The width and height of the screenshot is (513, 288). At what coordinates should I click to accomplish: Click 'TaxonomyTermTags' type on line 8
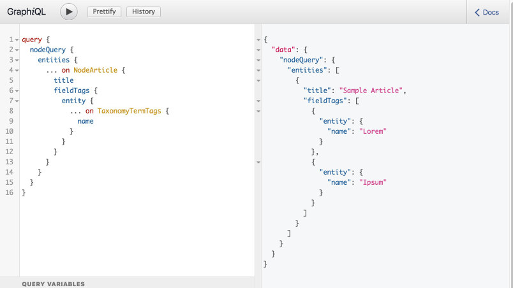click(x=130, y=111)
